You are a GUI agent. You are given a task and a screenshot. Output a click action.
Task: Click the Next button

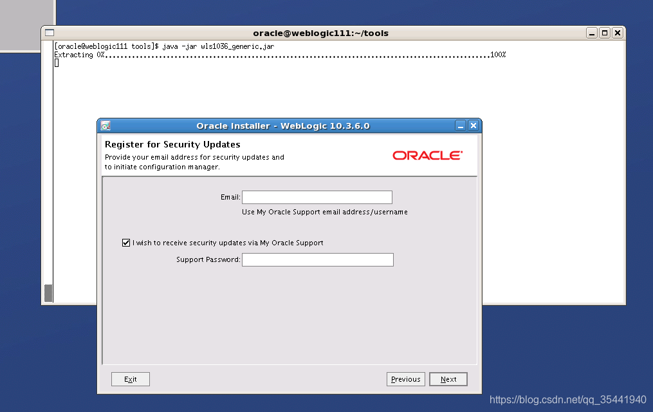click(x=448, y=379)
